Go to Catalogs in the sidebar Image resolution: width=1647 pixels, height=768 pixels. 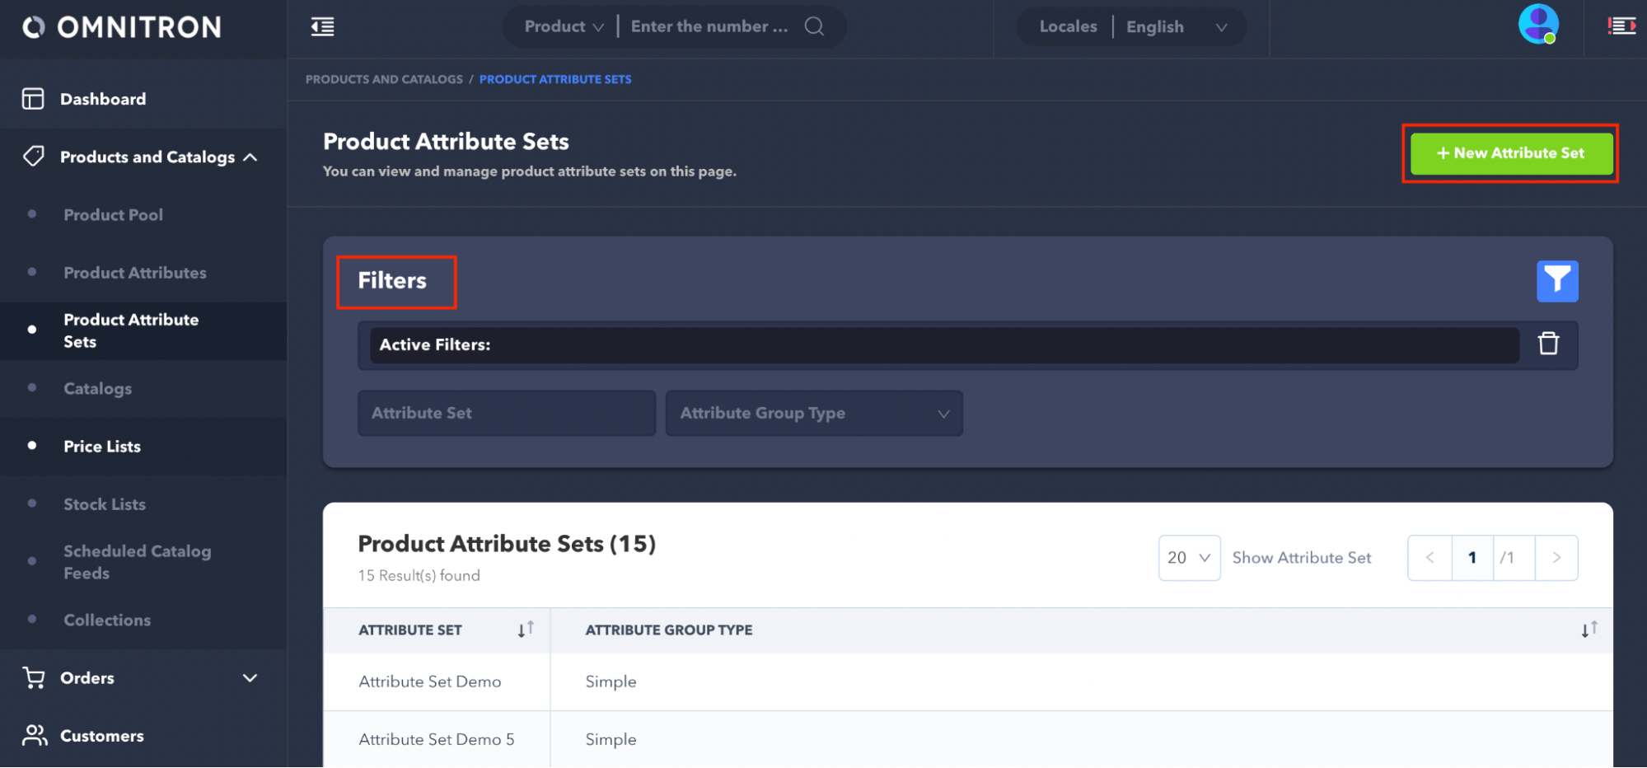[97, 389]
